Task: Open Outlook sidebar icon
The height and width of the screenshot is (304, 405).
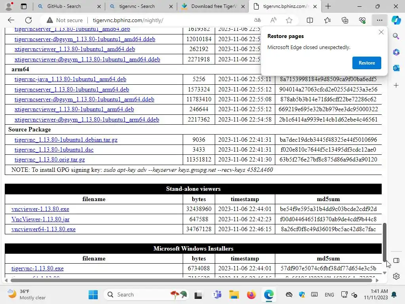Action: coord(396,68)
